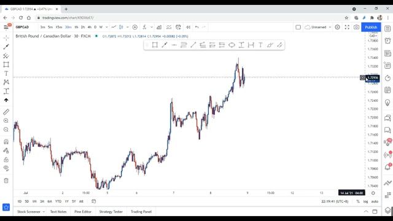Select ellipse tool in floating drawing toolbar
Screen dimensions: 393x221
click(232, 45)
